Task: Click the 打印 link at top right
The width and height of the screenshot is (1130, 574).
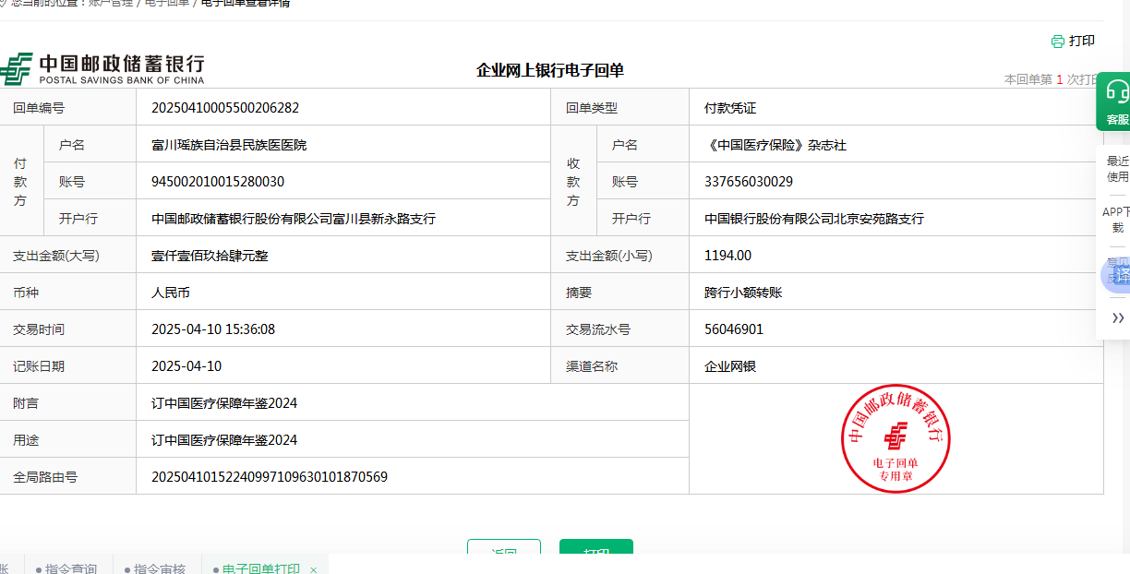Action: click(1082, 42)
